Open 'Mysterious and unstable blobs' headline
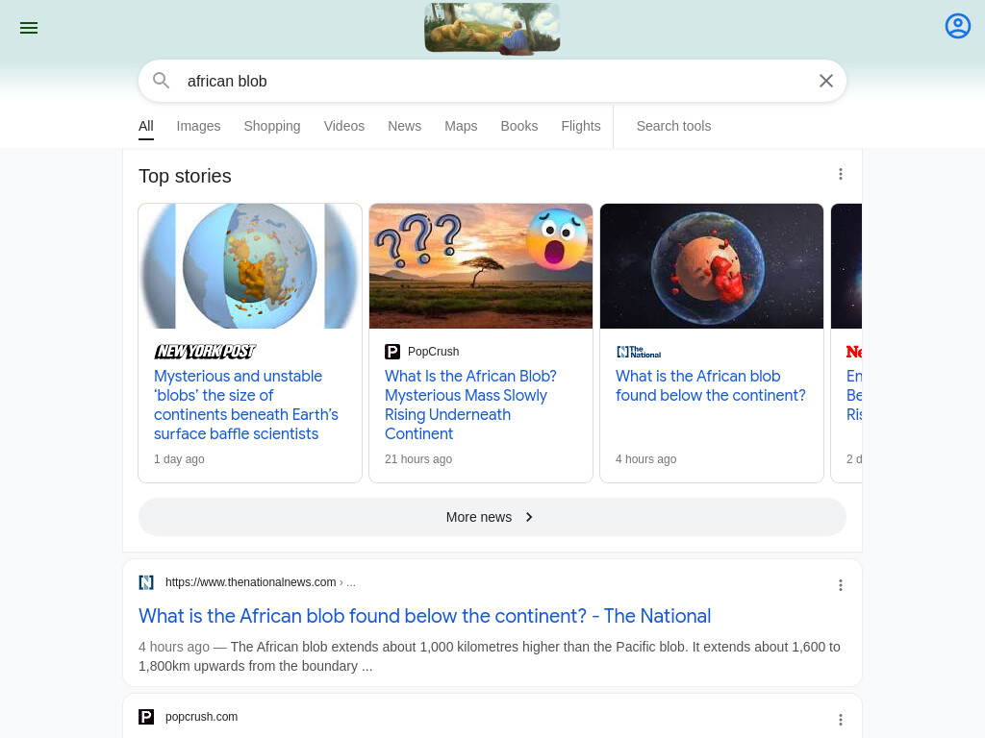 tap(245, 405)
